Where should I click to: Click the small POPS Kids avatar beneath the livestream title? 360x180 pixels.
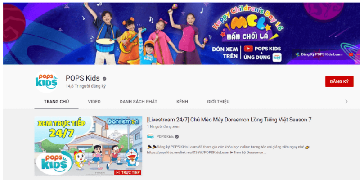[x=151, y=137]
